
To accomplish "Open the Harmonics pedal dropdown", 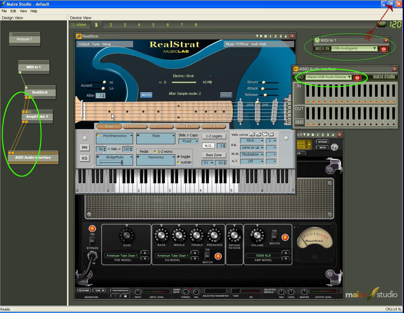I will tap(156, 160).
